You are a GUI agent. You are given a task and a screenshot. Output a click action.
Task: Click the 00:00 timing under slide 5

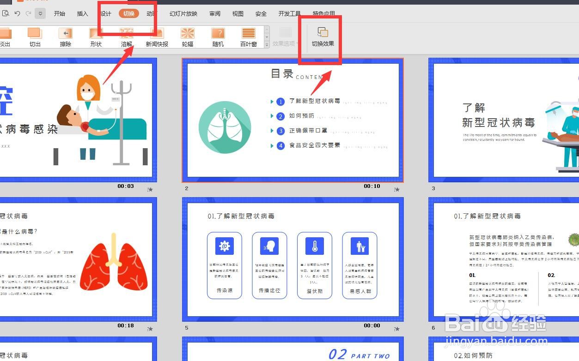pyautogui.click(x=372, y=325)
